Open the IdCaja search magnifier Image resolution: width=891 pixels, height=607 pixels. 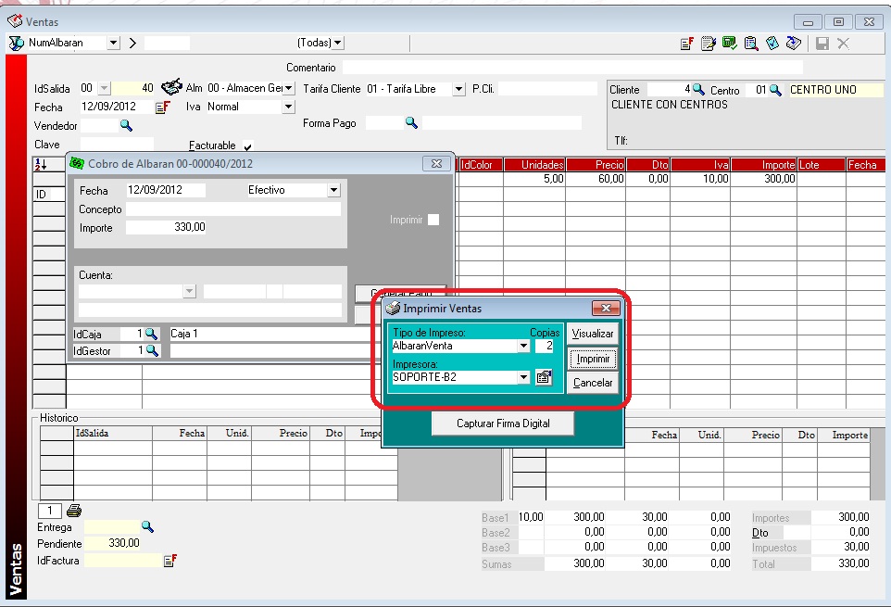(151, 334)
